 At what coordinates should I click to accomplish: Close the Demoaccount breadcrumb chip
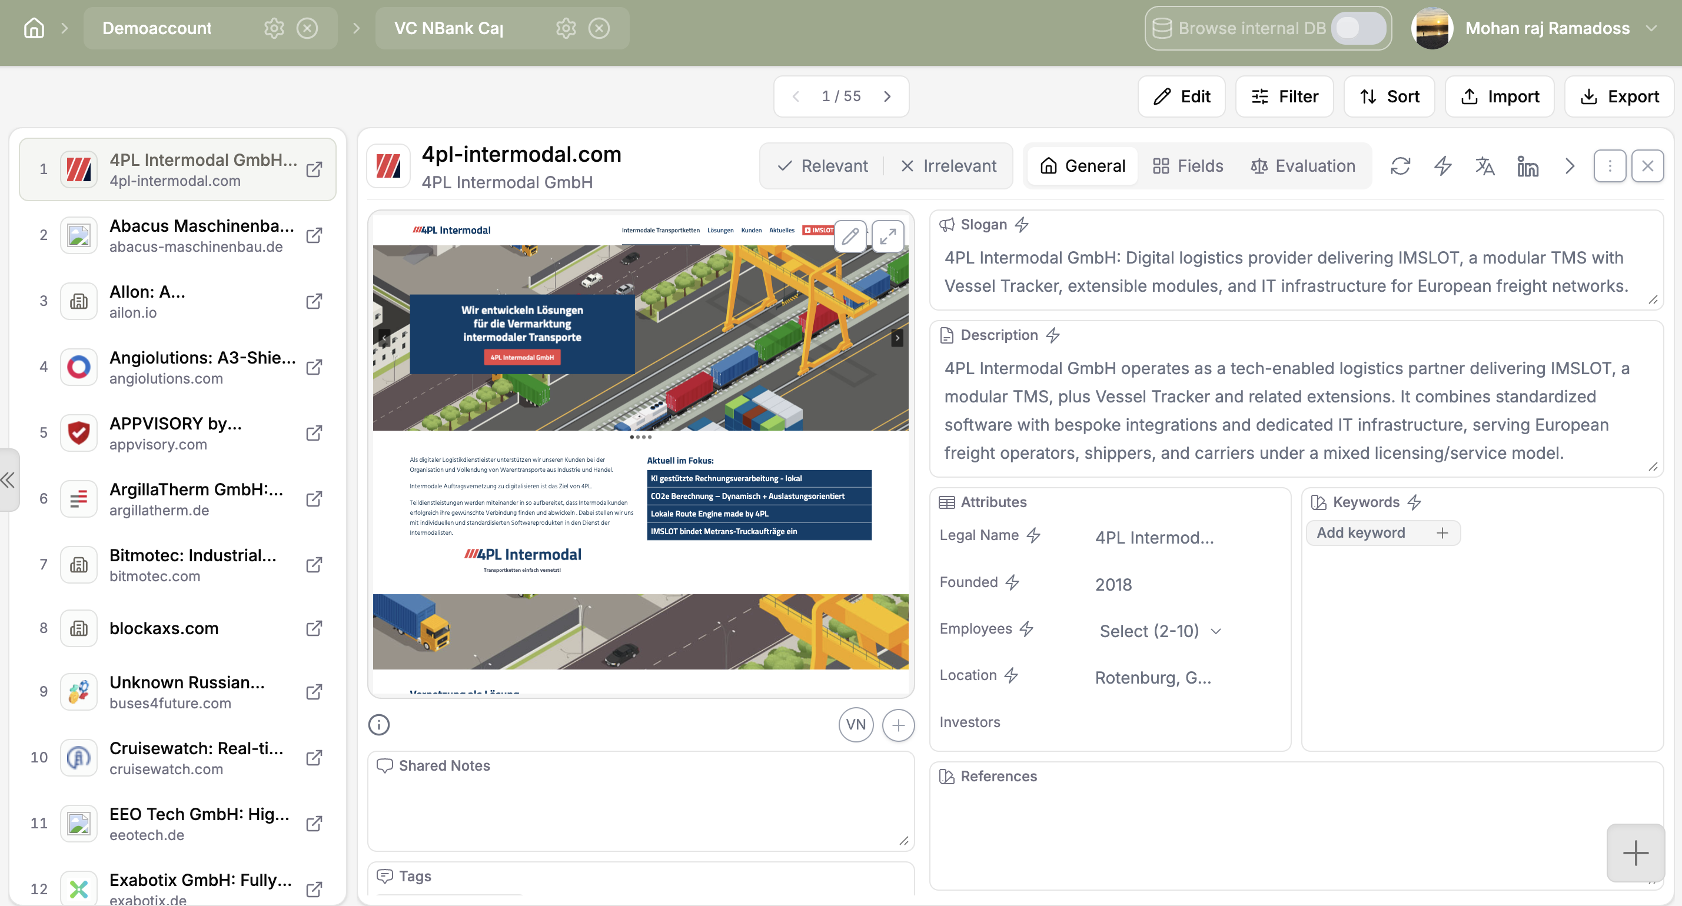coord(307,28)
